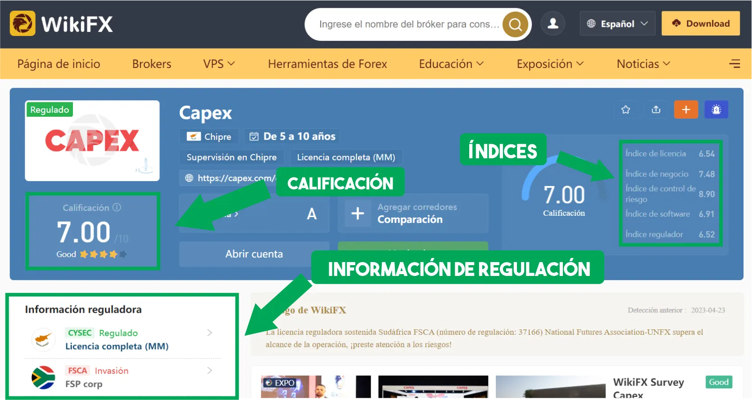Image resolution: width=752 pixels, height=400 pixels.
Task: Click the orange plus button
Action: pos(686,110)
